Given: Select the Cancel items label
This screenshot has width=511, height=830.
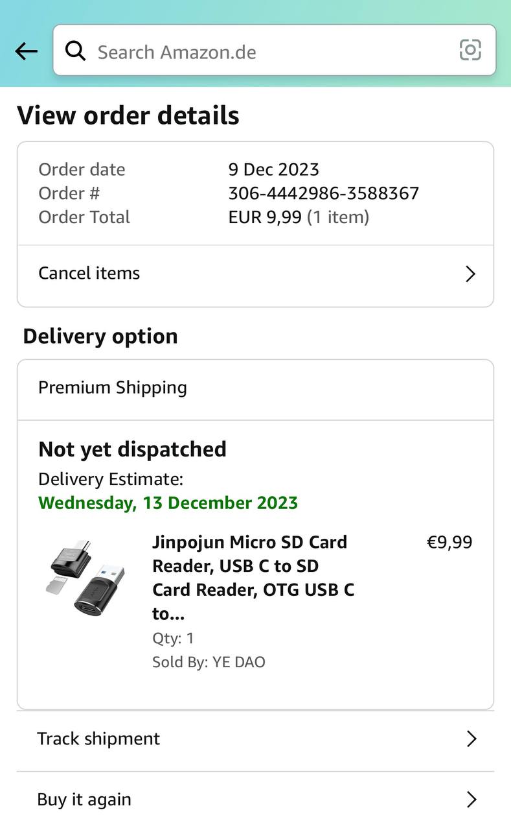Looking at the screenshot, I should (89, 273).
